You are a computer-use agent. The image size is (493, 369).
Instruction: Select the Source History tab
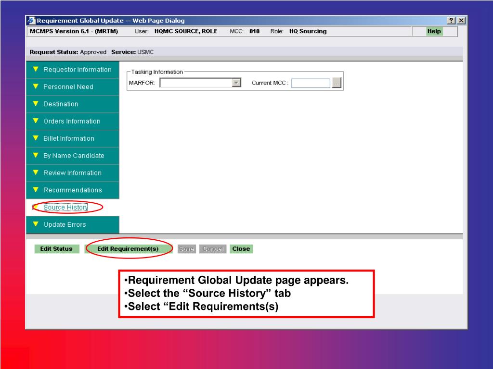pos(65,208)
